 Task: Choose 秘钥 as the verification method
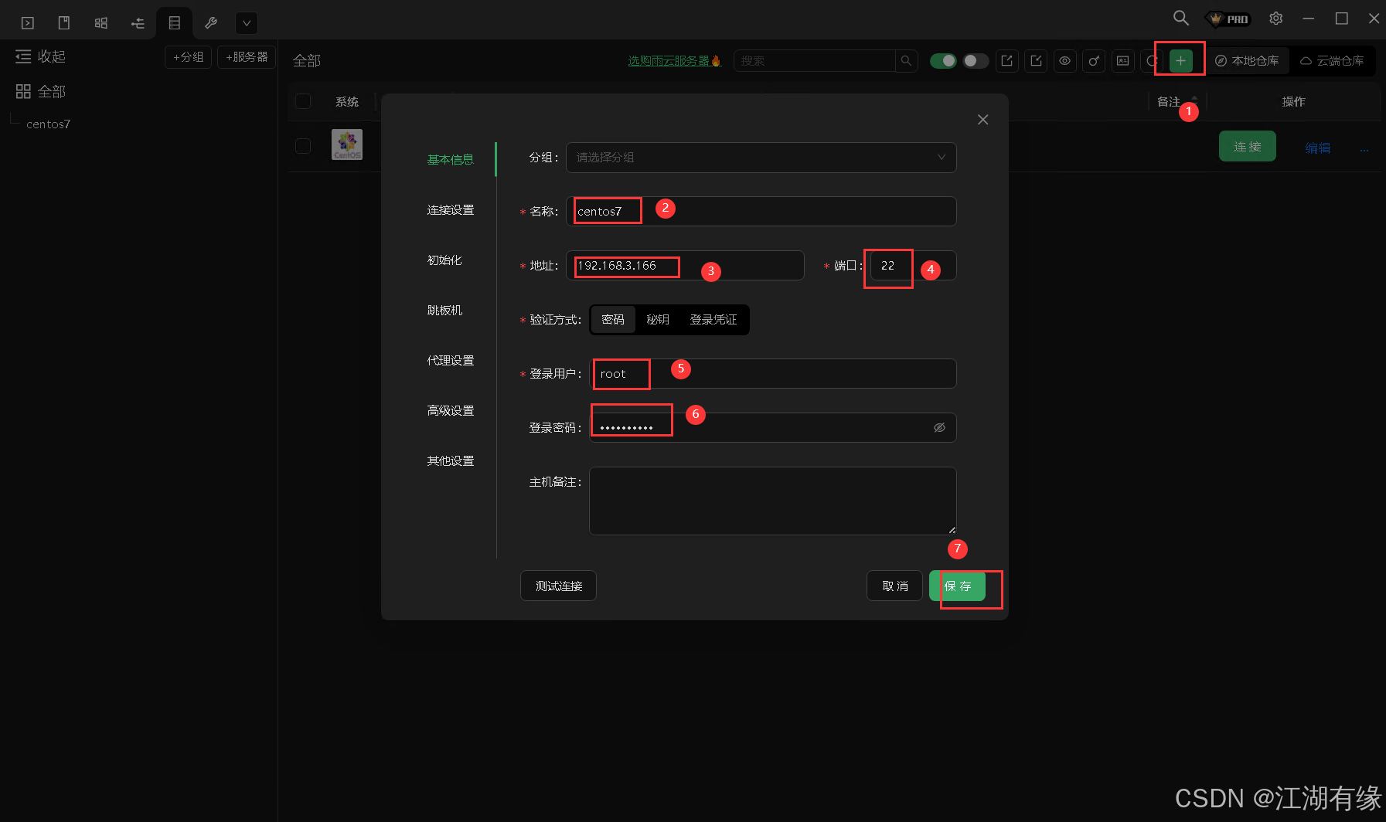coord(658,320)
